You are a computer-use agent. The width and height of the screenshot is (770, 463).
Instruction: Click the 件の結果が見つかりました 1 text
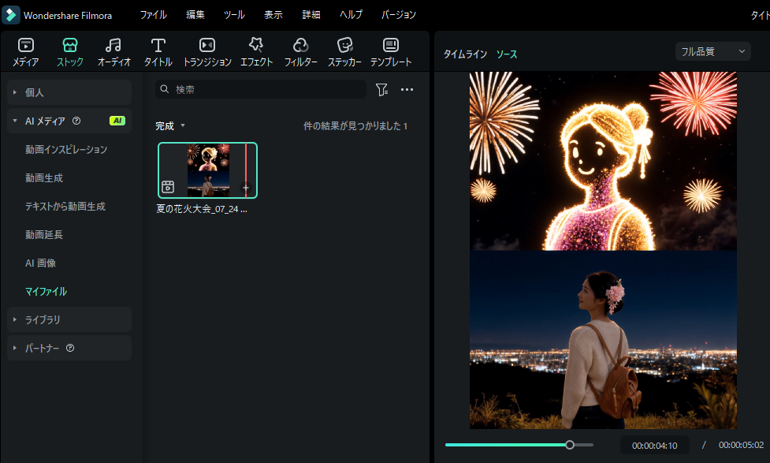355,126
